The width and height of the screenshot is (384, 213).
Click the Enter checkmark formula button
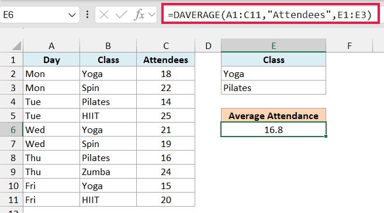pyautogui.click(x=122, y=15)
